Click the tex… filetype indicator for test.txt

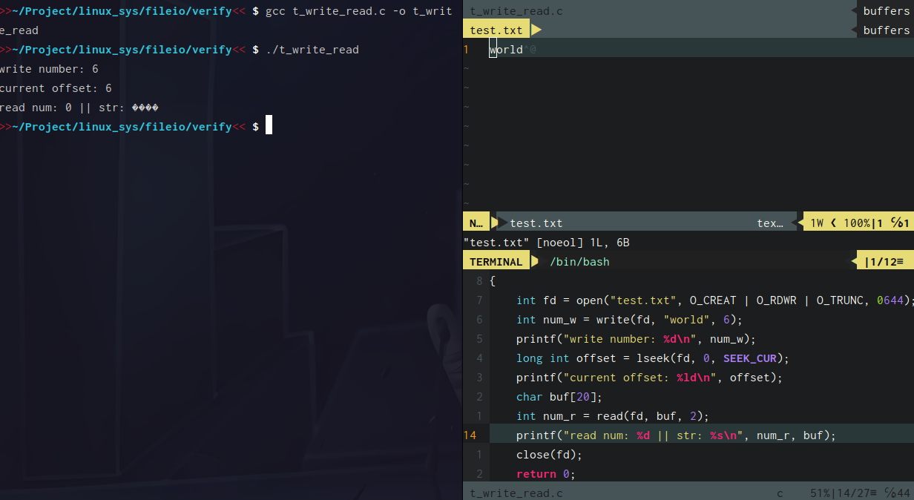[772, 222]
